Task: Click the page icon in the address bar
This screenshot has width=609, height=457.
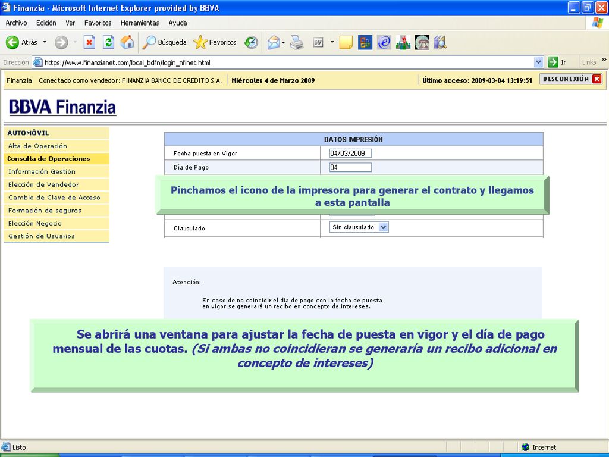Action: (37, 62)
